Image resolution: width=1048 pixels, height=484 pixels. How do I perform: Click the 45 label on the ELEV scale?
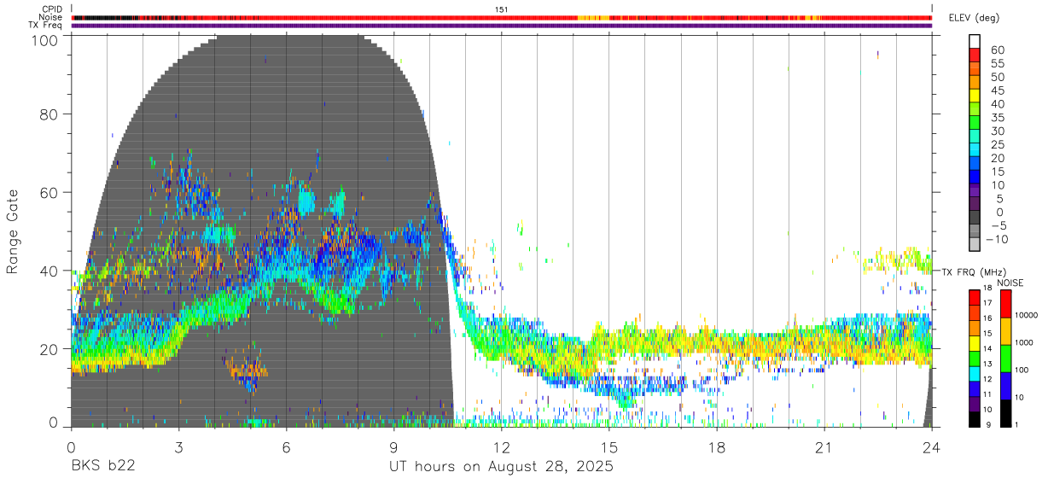(x=996, y=90)
